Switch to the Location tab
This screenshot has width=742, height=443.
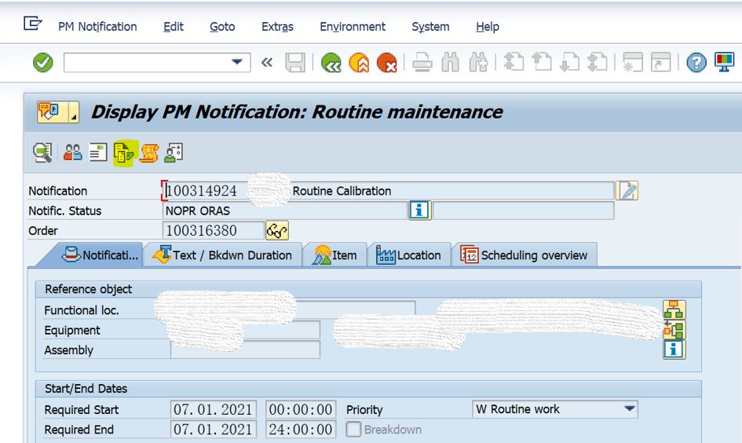point(409,255)
